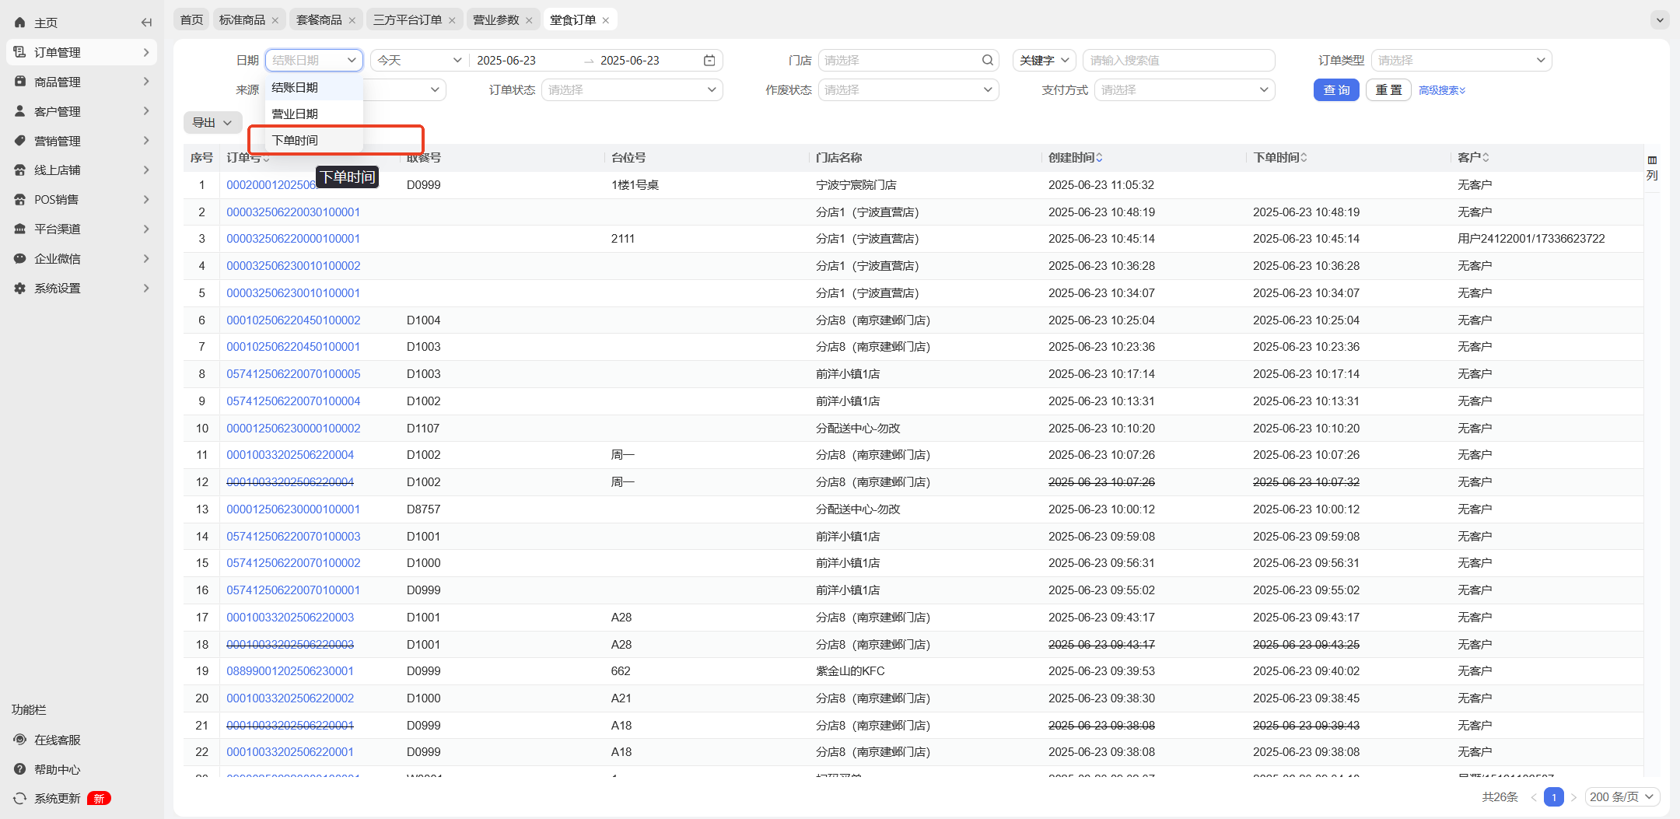The image size is (1680, 819).
Task: Open the 关键字 dropdown
Action: click(x=1045, y=60)
